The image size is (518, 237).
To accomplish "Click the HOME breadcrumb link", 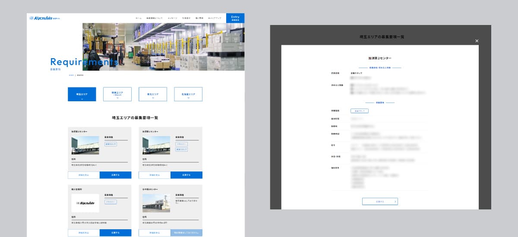I will pos(71,75).
